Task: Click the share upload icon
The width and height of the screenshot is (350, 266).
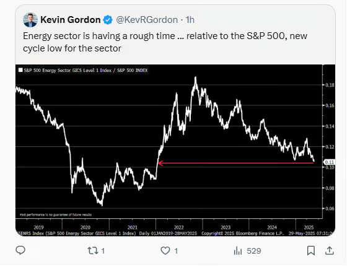Action: point(330,250)
